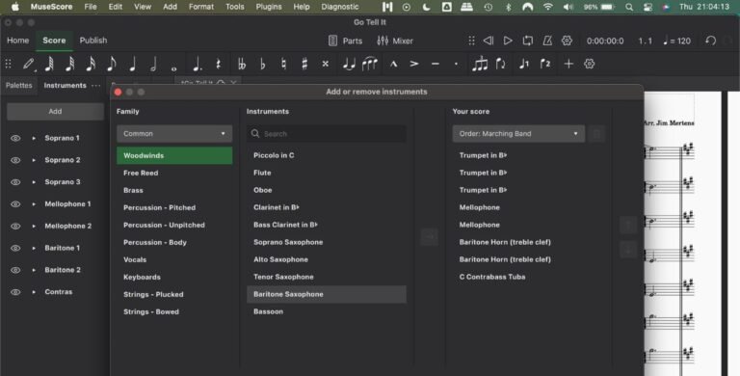Image resolution: width=740 pixels, height=376 pixels.
Task: Select Brass family
Action: [174, 190]
